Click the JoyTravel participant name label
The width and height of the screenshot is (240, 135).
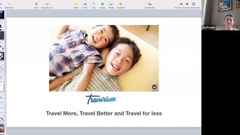click(208, 27)
